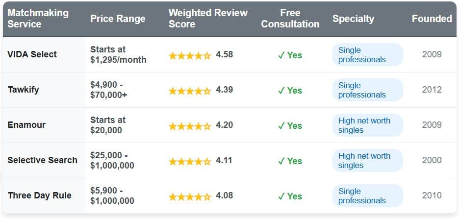Screen dimensions: 459x218
Task: Click Tawkify's star rating icons
Action: 190,91
